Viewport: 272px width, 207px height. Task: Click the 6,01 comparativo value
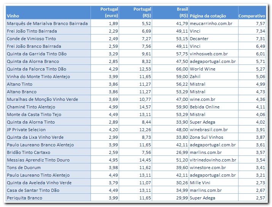252,53
